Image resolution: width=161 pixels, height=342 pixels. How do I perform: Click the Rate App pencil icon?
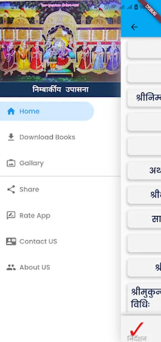pyautogui.click(x=11, y=215)
